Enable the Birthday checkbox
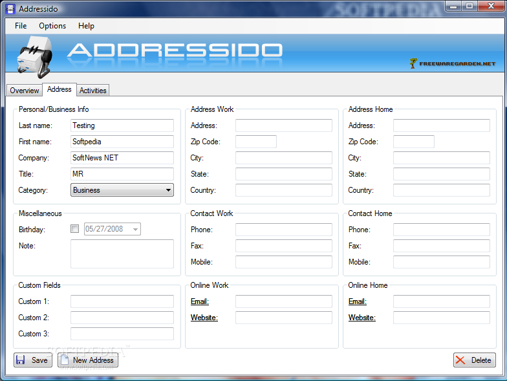The image size is (507, 381). [x=75, y=229]
